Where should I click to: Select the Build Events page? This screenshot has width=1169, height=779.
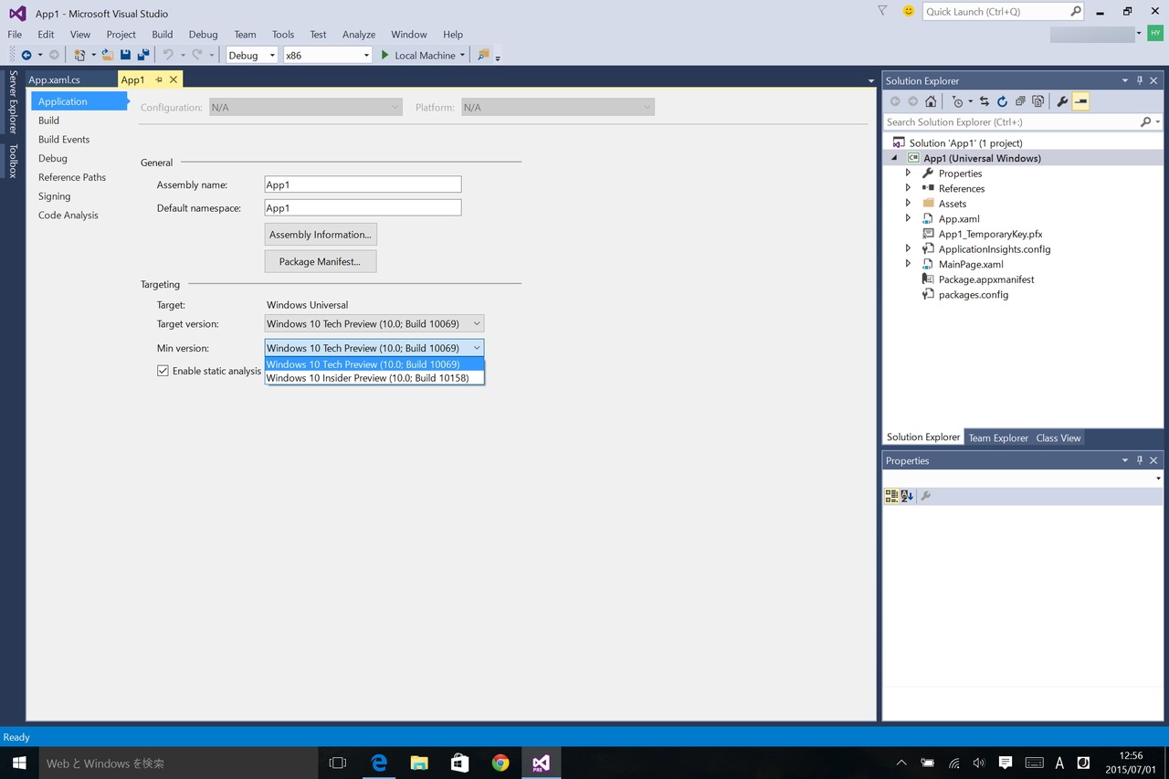click(64, 140)
